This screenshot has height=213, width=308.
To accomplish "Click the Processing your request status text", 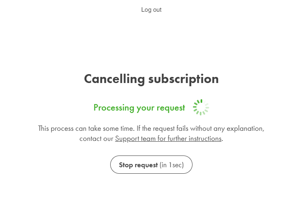I will pyautogui.click(x=139, y=108).
